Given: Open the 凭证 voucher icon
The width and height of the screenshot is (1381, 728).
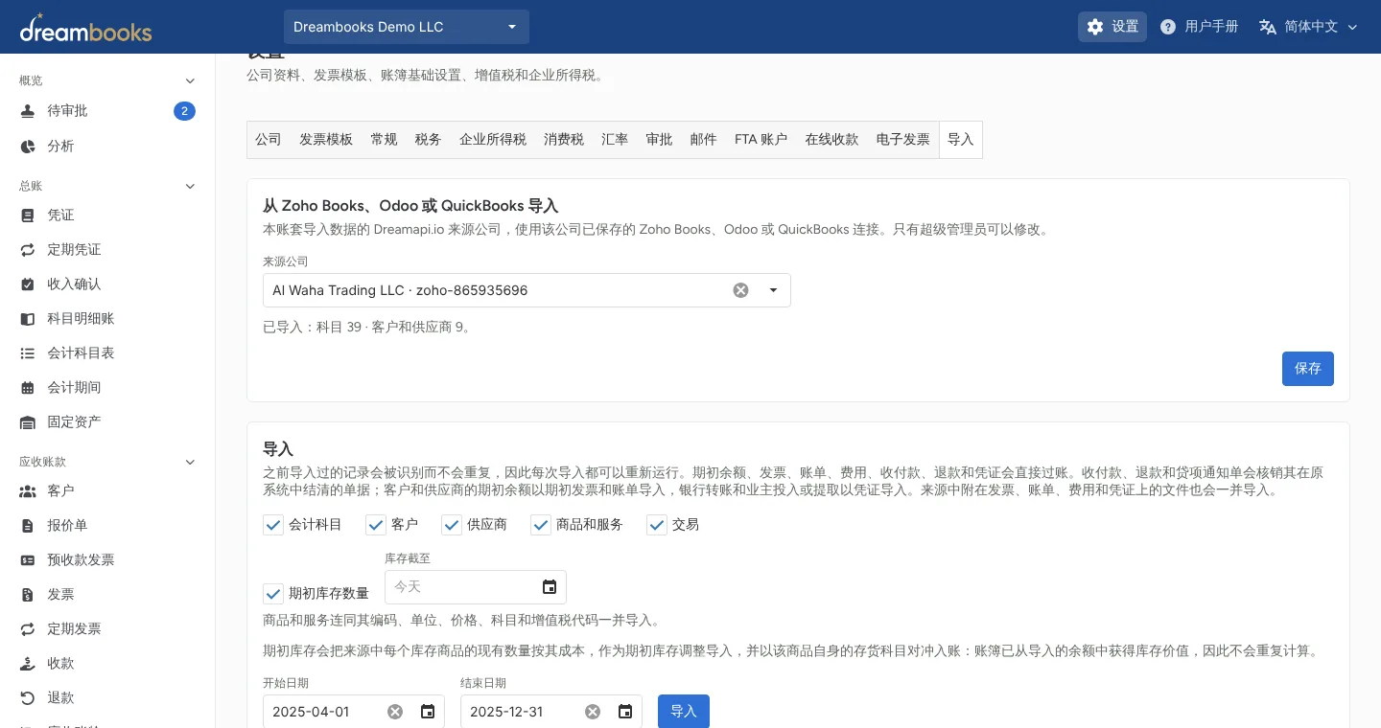Looking at the screenshot, I should point(28,215).
